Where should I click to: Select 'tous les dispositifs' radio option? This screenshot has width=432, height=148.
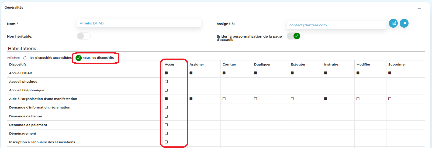[78, 58]
